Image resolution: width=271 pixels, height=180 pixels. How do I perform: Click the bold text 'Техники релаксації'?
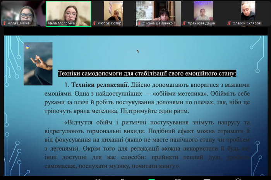(x=100, y=84)
